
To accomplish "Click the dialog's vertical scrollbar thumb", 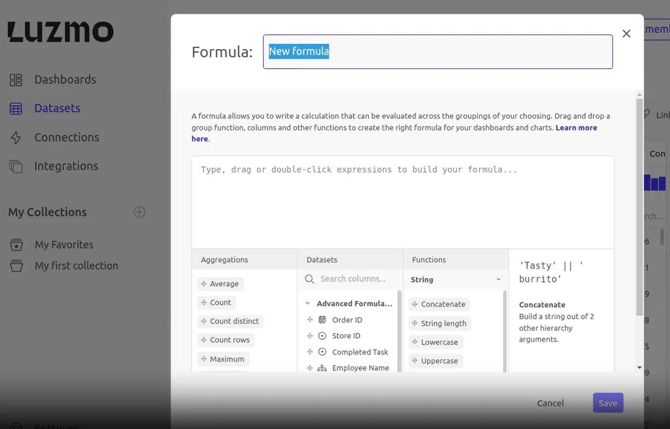I will [x=639, y=207].
